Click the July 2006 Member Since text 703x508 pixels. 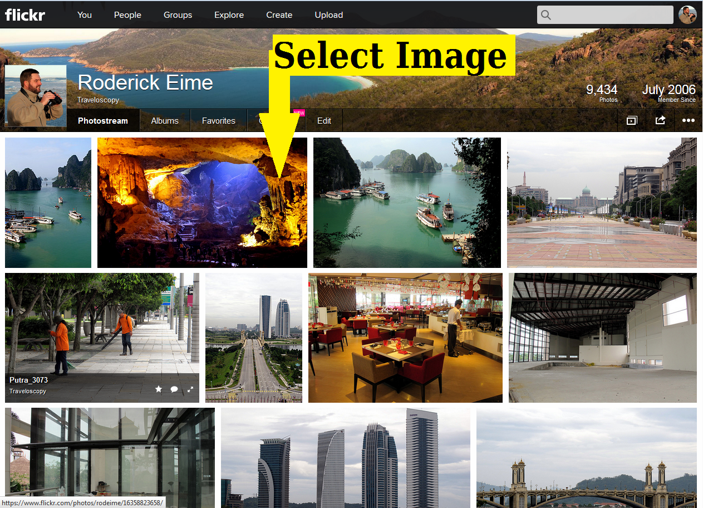pos(668,92)
